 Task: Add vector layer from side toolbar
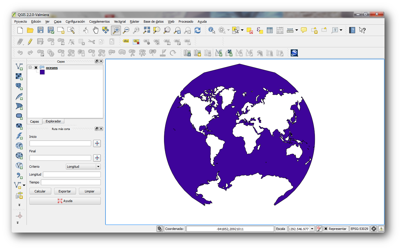click(x=19, y=67)
